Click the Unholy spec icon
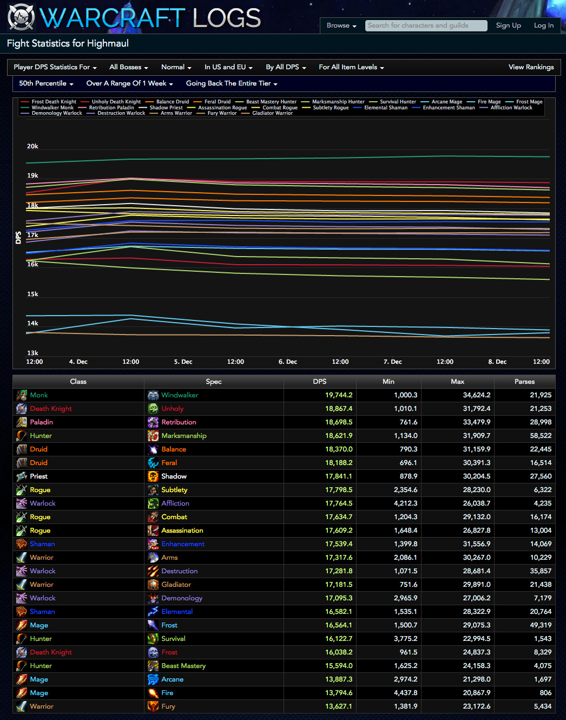This screenshot has height=720, width=566. point(153,409)
